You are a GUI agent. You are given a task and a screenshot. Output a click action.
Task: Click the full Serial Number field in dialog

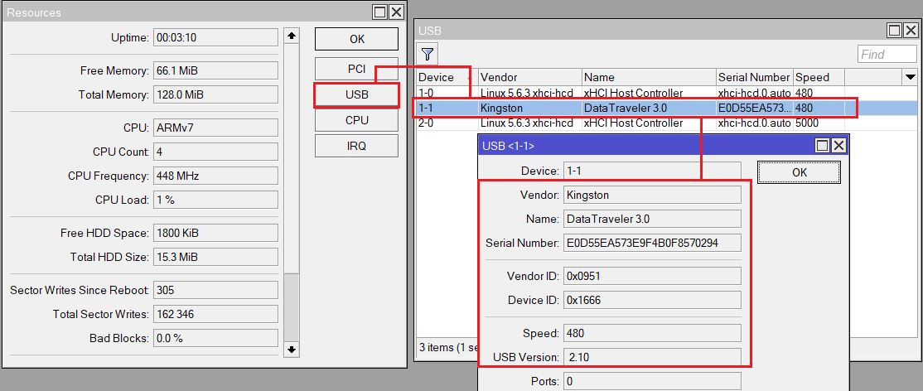pyautogui.click(x=652, y=244)
